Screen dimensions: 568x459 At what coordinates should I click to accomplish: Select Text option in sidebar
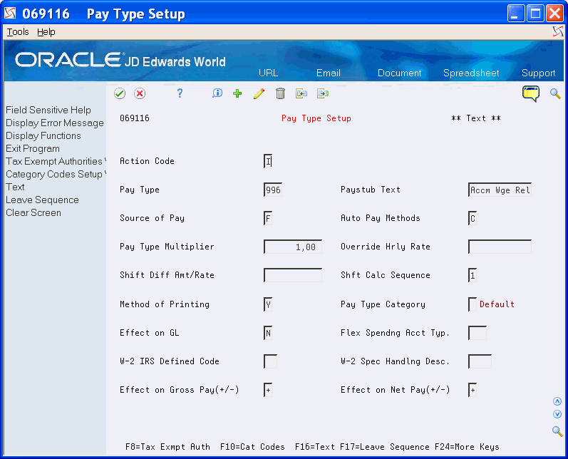click(15, 187)
